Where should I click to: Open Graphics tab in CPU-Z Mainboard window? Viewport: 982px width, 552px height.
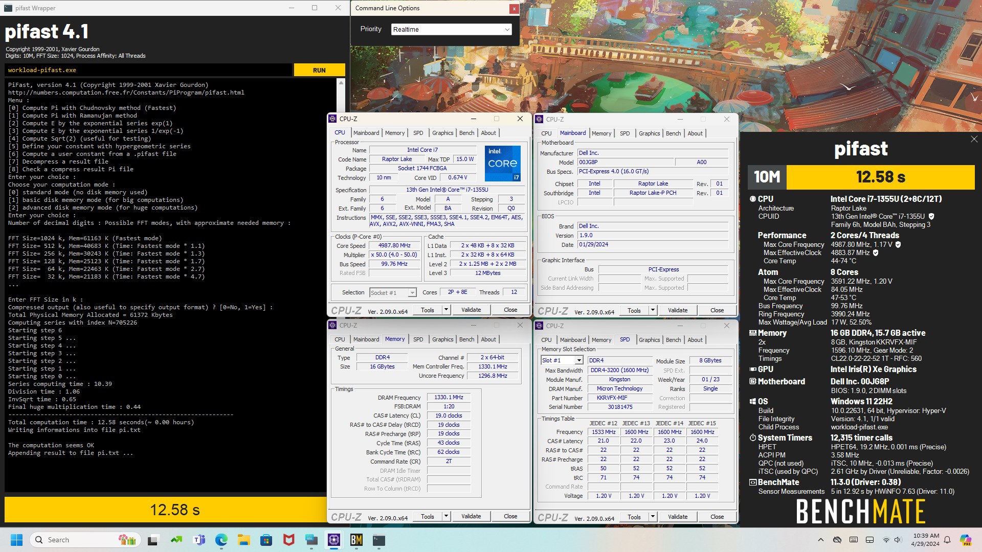(x=649, y=133)
